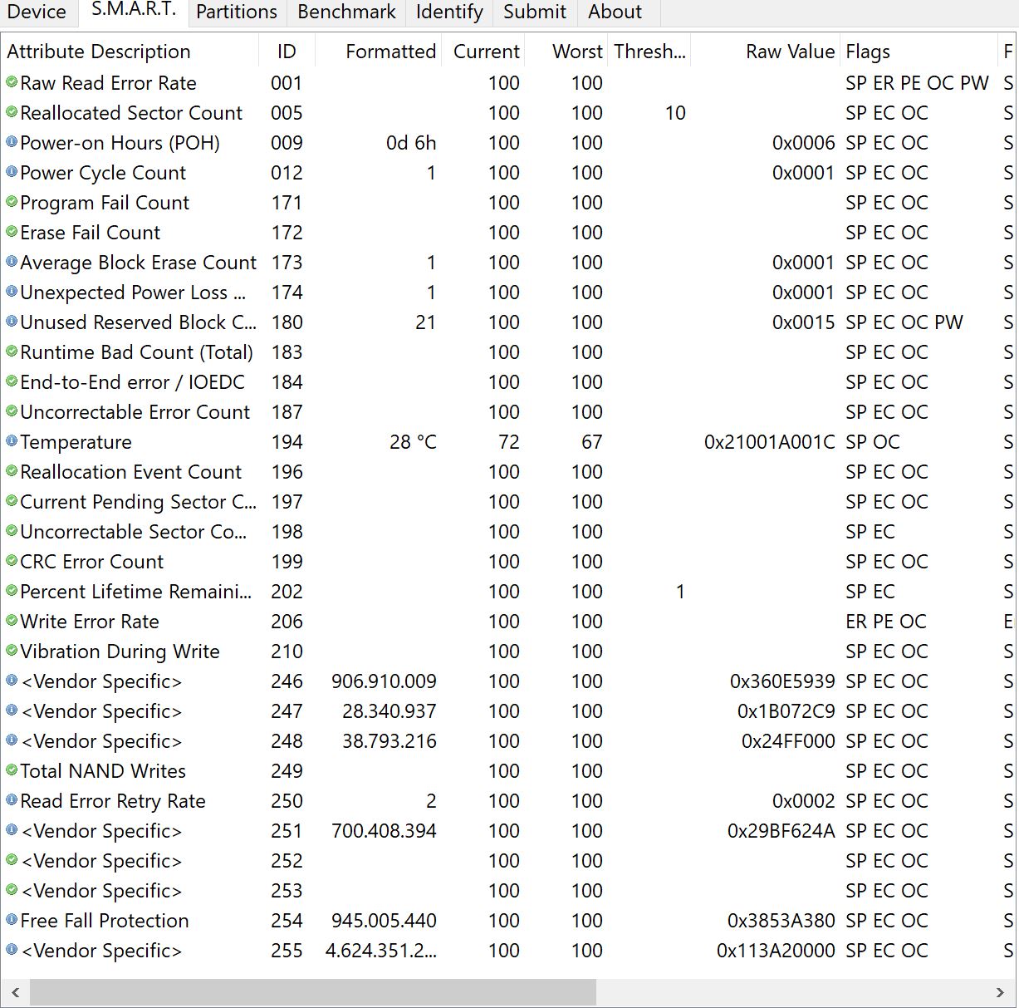This screenshot has height=1008, width=1019.
Task: Click the horizontal scrollbar thumb
Action: point(313,992)
